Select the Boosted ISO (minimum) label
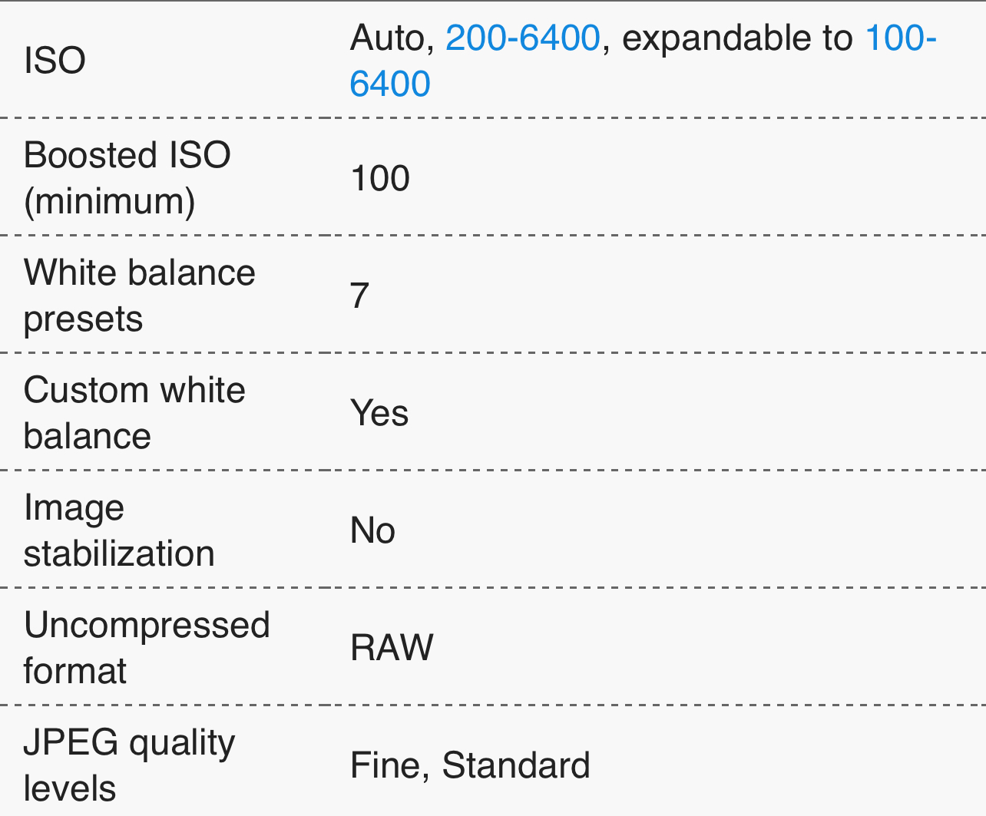Screen dimensions: 986x816 [x=127, y=178]
